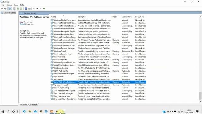Open the Help menu

point(22,5)
